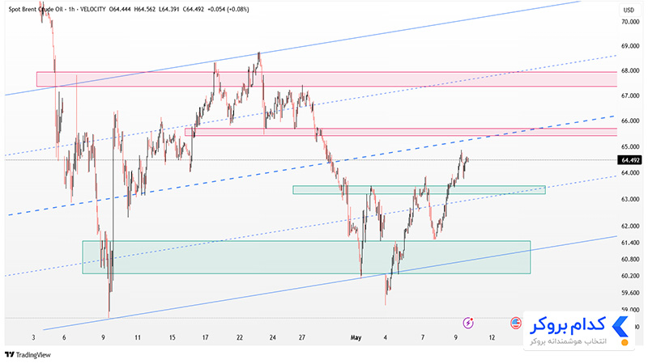The image size is (648, 364).
Task: Select the upper pink resistance zone near 68.000
Action: coord(326,79)
